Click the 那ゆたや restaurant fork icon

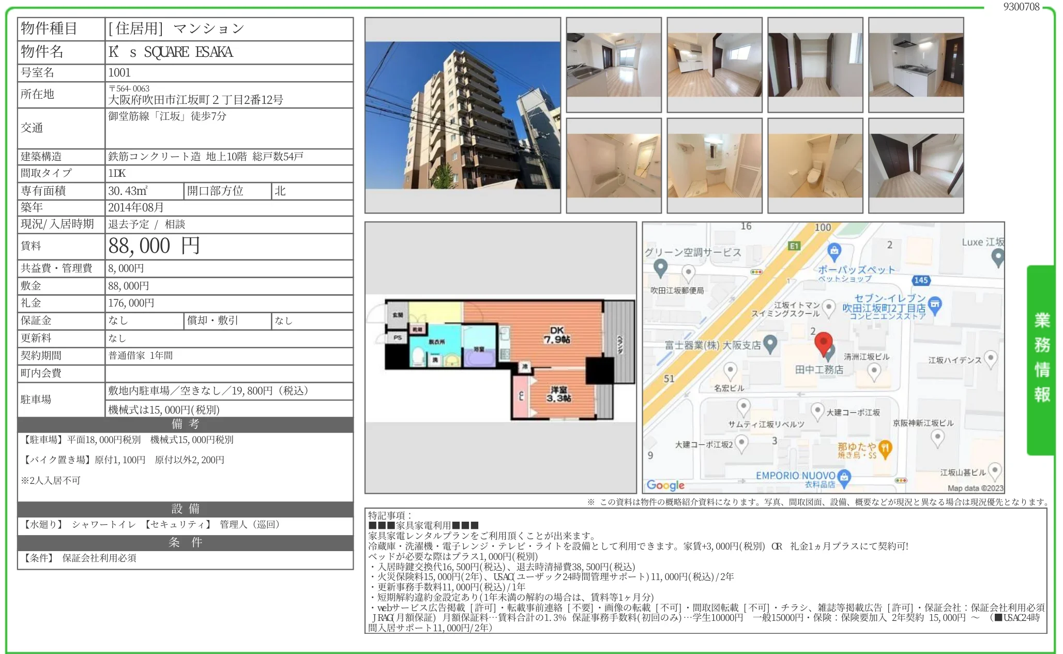(885, 448)
